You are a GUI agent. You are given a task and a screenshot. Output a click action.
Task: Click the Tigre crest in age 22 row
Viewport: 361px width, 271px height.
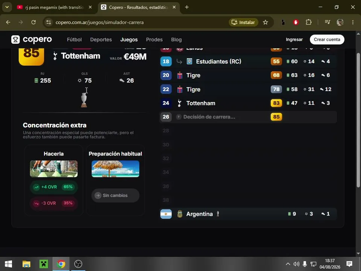(x=180, y=90)
